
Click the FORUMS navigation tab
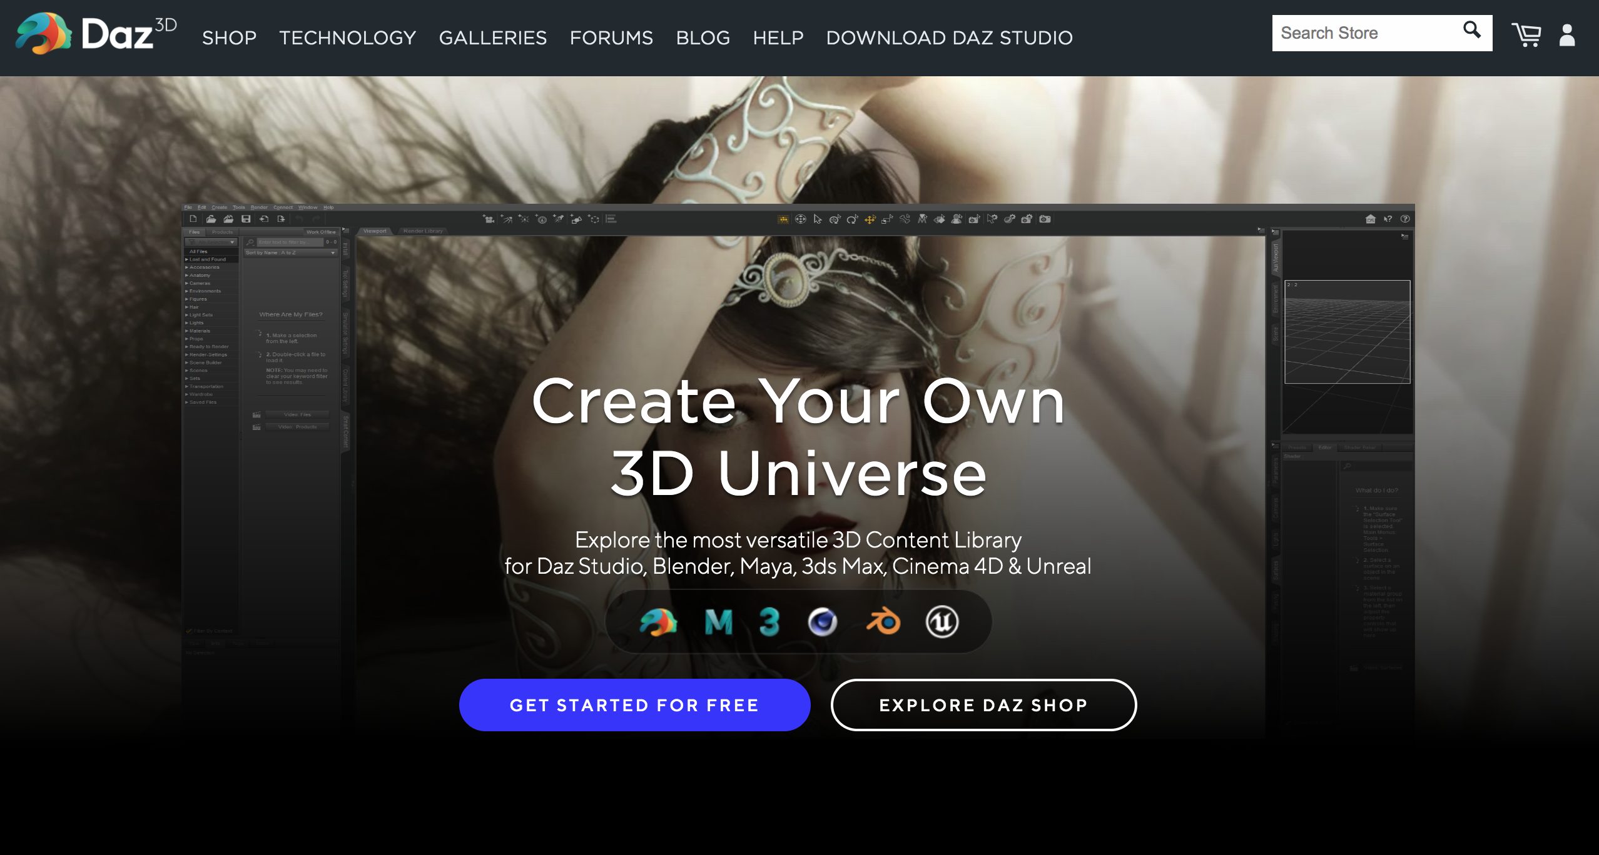click(611, 37)
